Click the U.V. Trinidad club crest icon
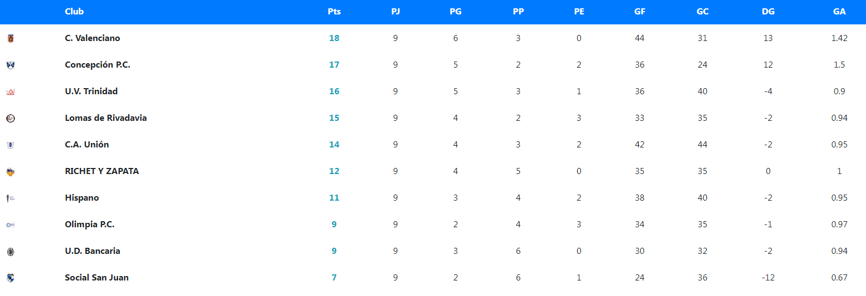Viewport: 866px width, 296px height. [x=11, y=92]
